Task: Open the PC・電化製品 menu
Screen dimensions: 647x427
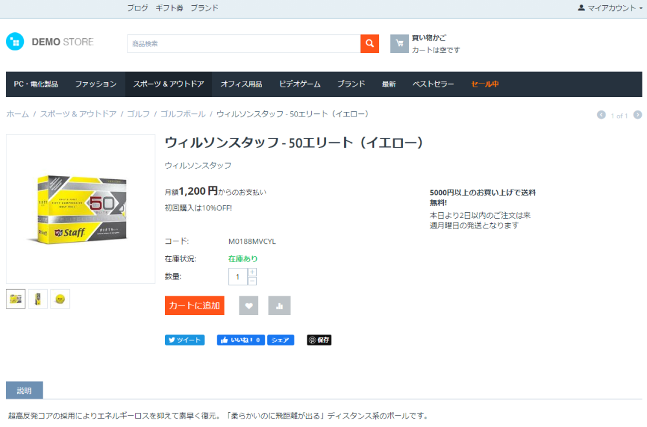Action: coord(36,84)
